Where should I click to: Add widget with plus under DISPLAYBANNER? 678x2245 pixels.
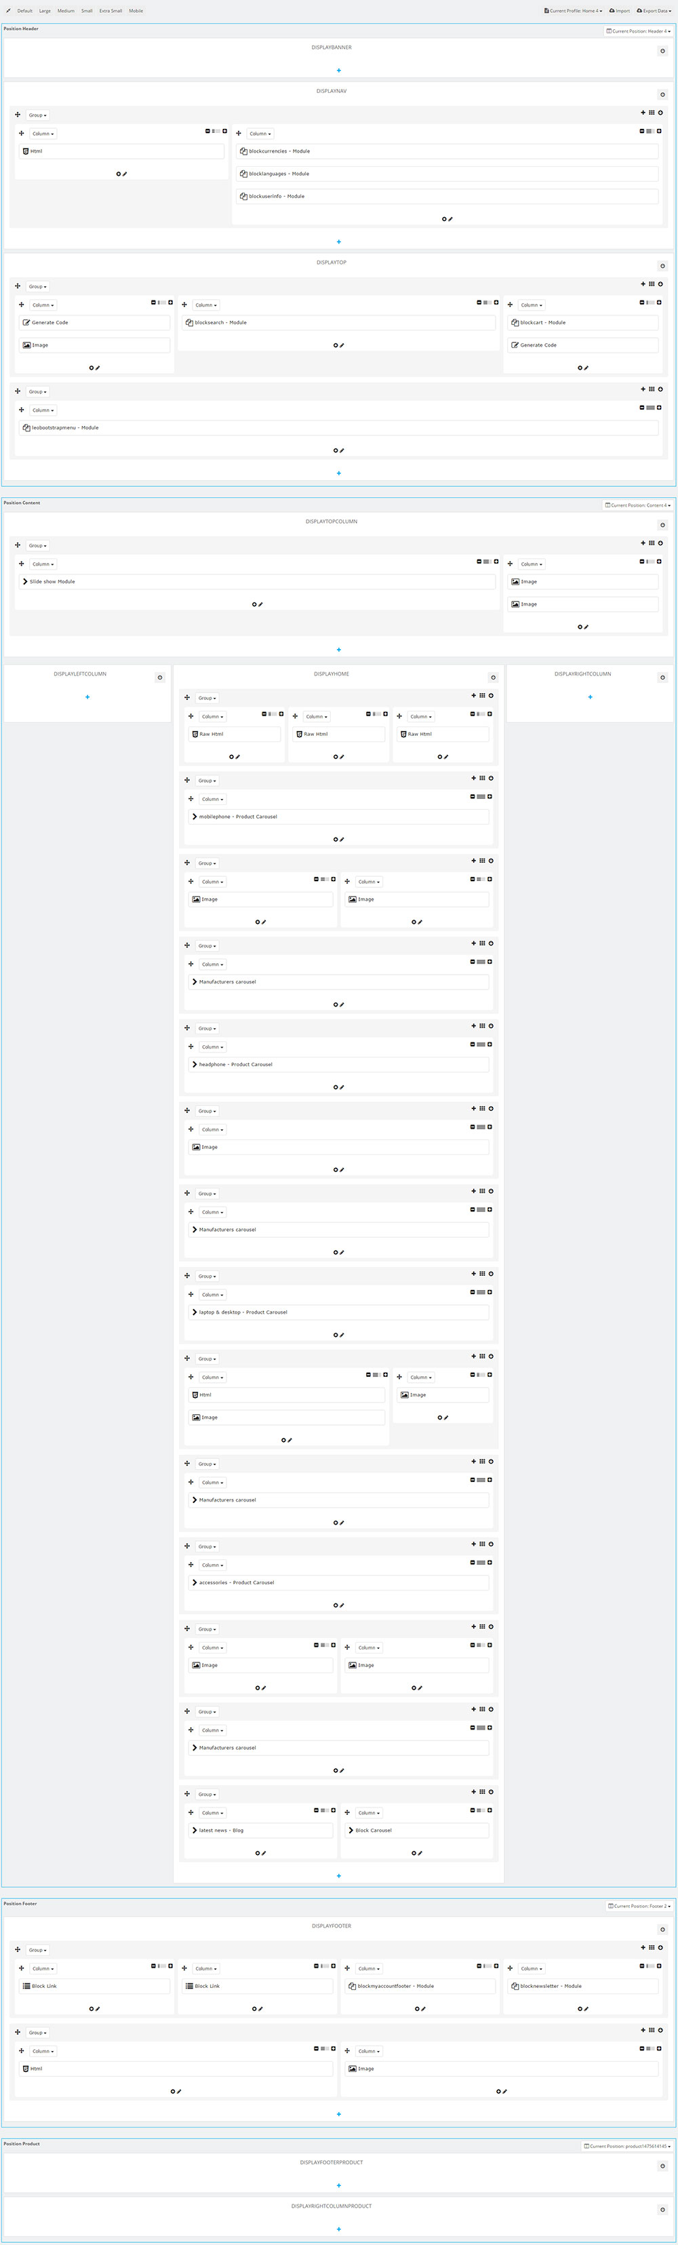coord(339,71)
